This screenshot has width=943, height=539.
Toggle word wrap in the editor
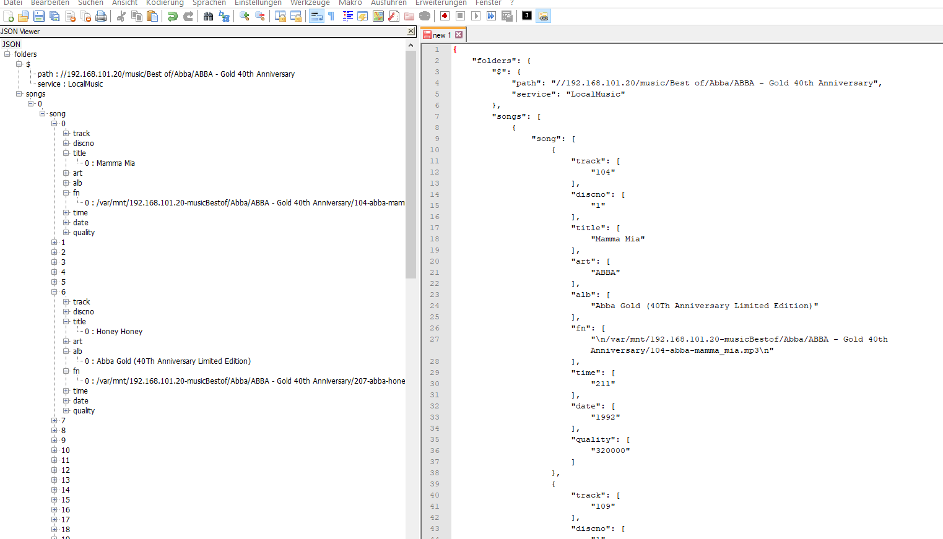pos(316,16)
